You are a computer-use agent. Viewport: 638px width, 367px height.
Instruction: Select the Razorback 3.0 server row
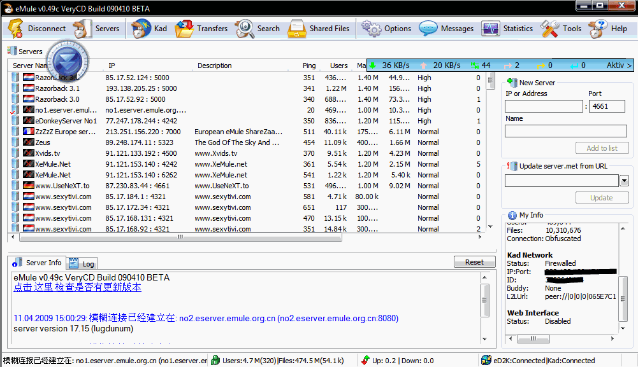point(246,99)
